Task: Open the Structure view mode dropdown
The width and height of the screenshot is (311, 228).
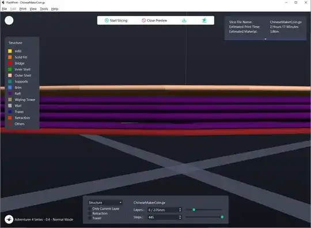Action: click(105, 203)
